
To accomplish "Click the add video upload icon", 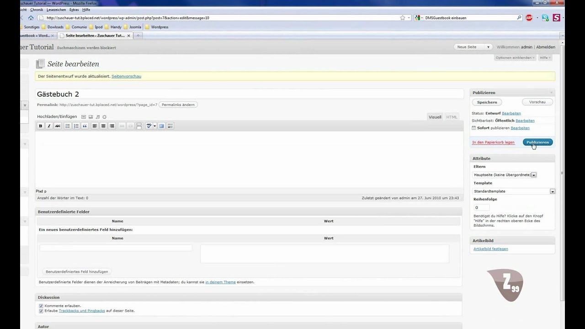I will tap(90, 117).
